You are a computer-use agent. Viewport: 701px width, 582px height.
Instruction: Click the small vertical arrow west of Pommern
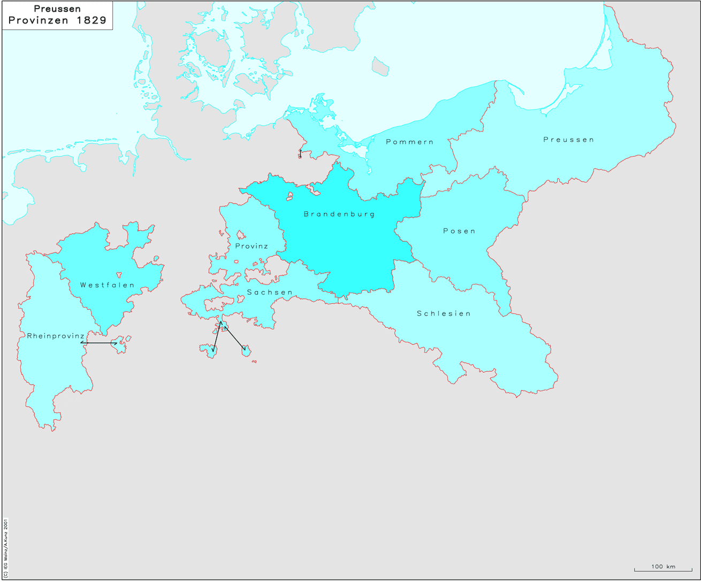coord(300,154)
